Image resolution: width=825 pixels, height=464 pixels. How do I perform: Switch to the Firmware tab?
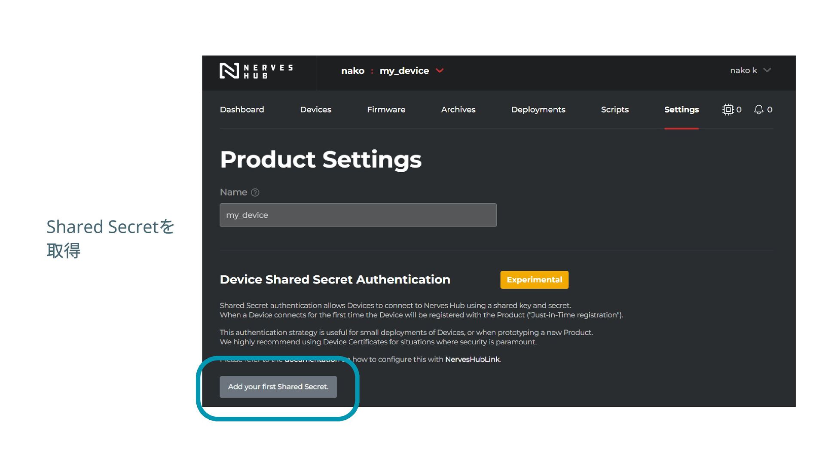(386, 110)
